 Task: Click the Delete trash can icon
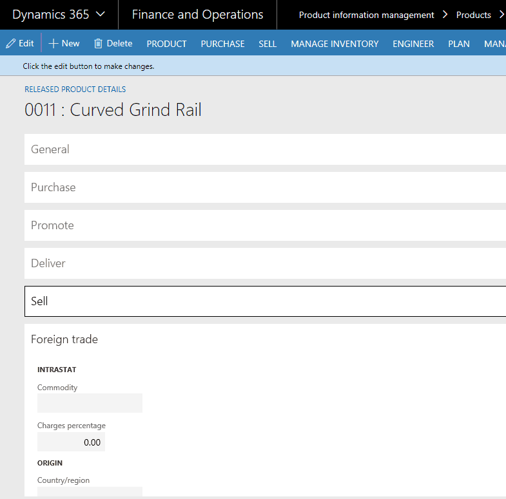(98, 44)
